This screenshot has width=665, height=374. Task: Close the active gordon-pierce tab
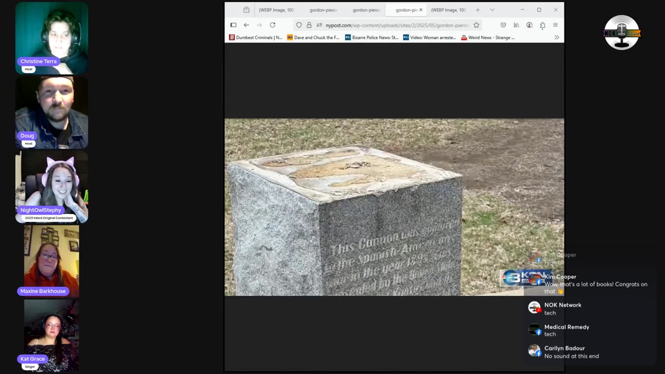pos(421,10)
